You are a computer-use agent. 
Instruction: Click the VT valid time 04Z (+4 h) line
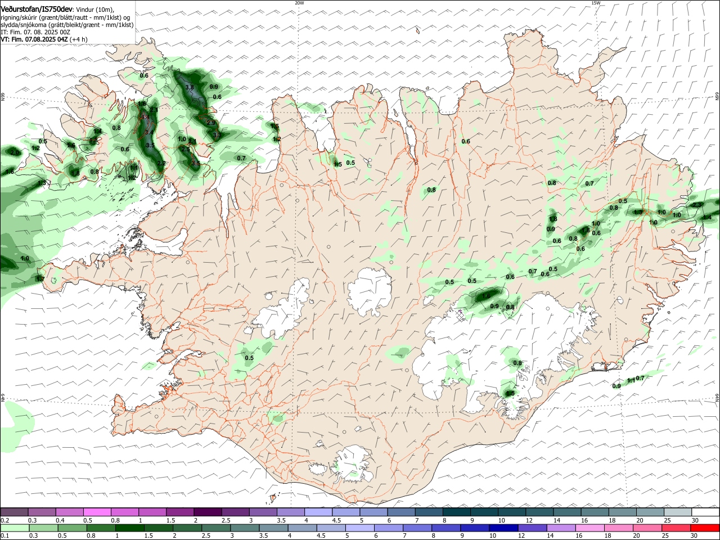(44, 39)
